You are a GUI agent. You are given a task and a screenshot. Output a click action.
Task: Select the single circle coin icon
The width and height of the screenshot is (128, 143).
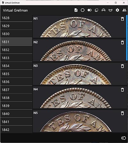click(x=83, y=10)
